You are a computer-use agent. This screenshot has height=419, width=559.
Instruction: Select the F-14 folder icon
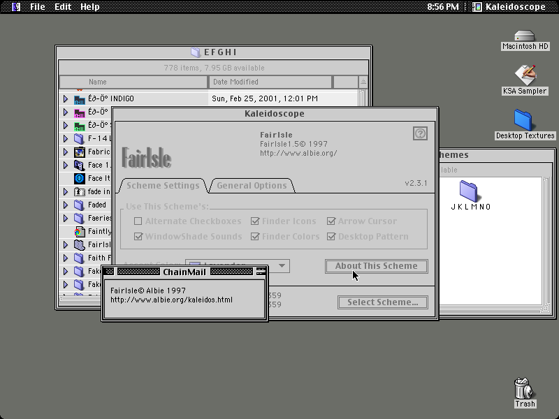[x=79, y=138]
